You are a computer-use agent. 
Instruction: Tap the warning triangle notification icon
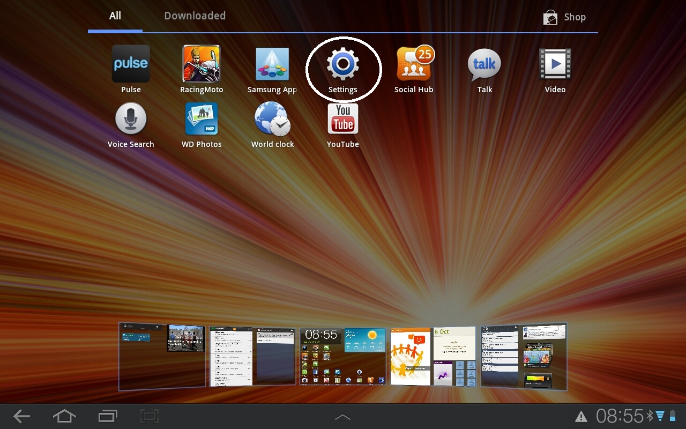pyautogui.click(x=581, y=417)
